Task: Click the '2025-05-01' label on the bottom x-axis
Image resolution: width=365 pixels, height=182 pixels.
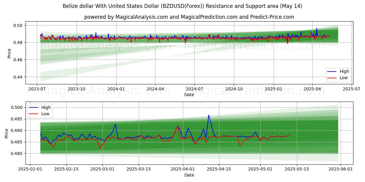Action: [x=260, y=169]
